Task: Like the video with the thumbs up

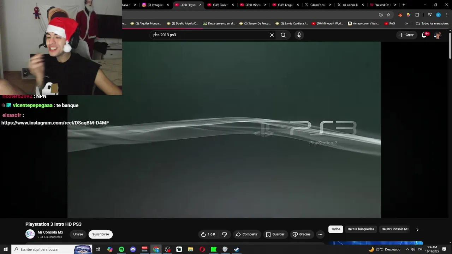Action: tap(208, 234)
